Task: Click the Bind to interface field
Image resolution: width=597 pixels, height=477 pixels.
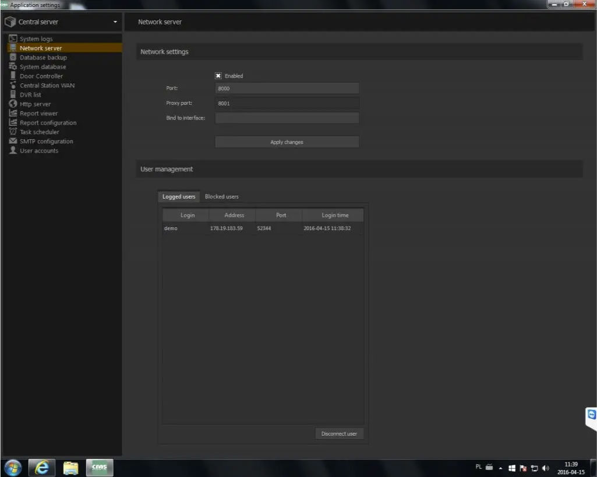Action: [x=287, y=118]
